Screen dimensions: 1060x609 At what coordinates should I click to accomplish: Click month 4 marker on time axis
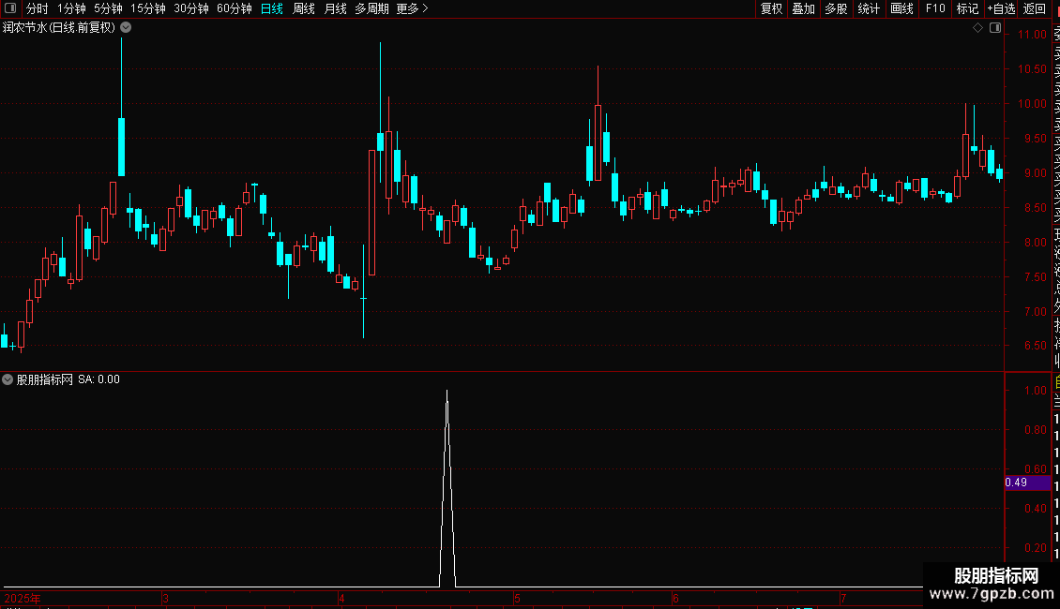click(x=341, y=598)
